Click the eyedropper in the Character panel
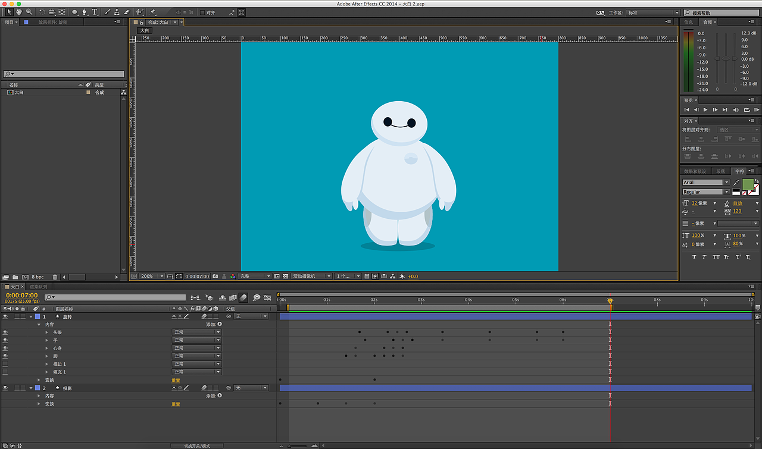The image size is (762, 449). tap(736, 183)
